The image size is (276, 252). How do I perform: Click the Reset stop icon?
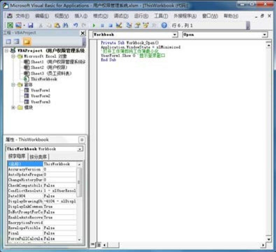tap(111, 26)
